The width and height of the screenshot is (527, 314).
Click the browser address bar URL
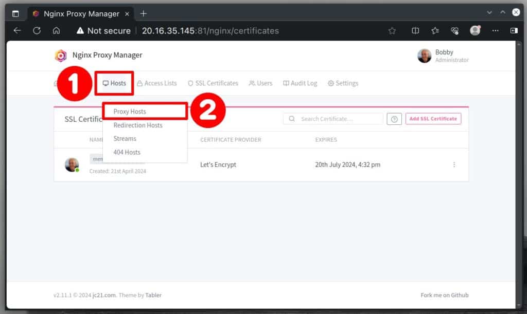pyautogui.click(x=210, y=31)
